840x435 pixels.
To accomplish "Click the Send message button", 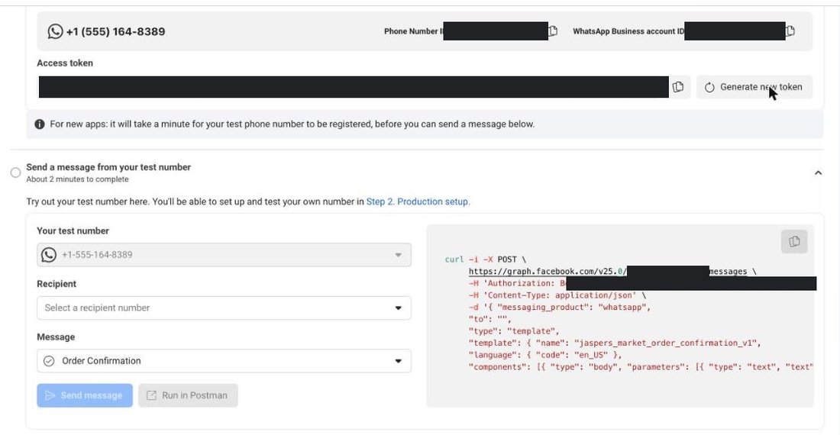I will pyautogui.click(x=85, y=395).
